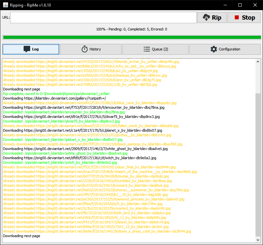Switch to the History tab
The image size is (263, 245).
tap(91, 49)
